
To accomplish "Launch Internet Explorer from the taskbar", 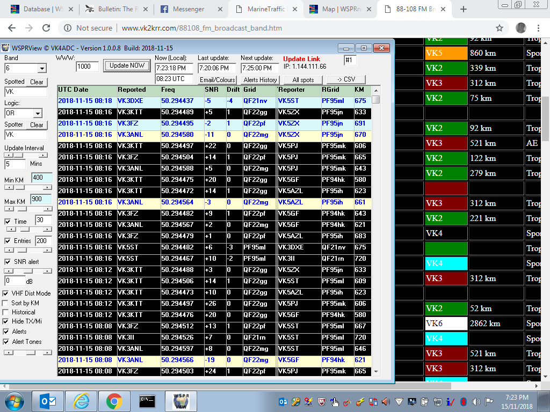I will [x=81, y=401].
